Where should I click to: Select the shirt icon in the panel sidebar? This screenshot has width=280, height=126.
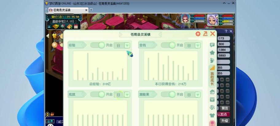point(212,115)
